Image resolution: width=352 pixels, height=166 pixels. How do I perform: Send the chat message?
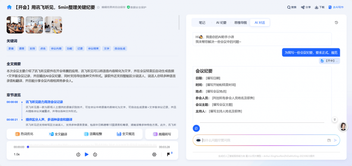[x=335, y=140]
